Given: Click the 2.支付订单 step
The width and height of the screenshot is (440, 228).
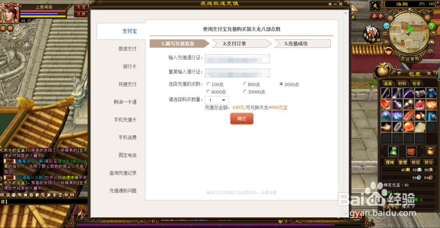Looking at the screenshot, I should [x=241, y=43].
